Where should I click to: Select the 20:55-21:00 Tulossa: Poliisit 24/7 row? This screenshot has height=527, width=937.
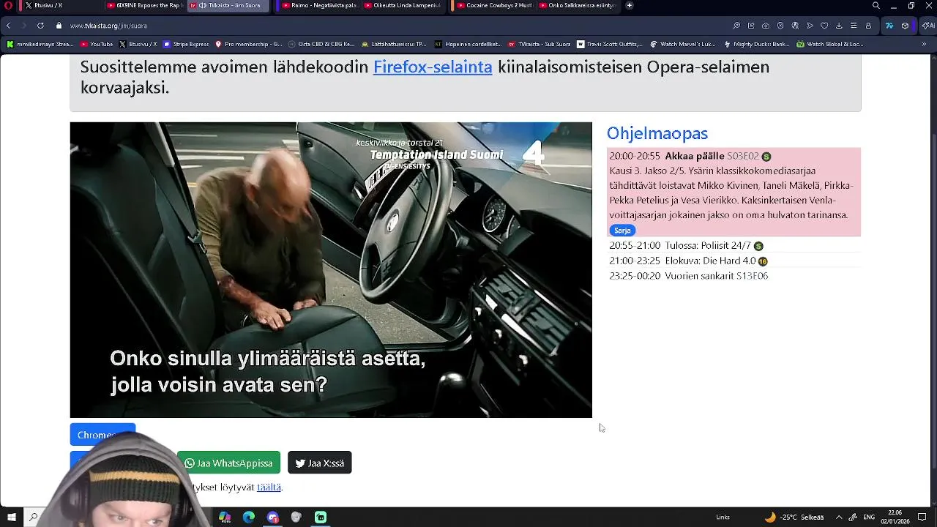pos(734,246)
